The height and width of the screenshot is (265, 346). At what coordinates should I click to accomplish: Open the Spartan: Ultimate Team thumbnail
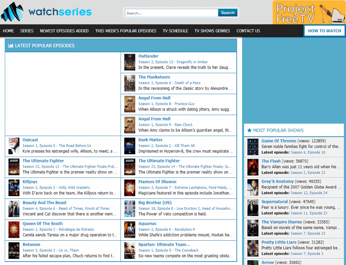pos(130,251)
